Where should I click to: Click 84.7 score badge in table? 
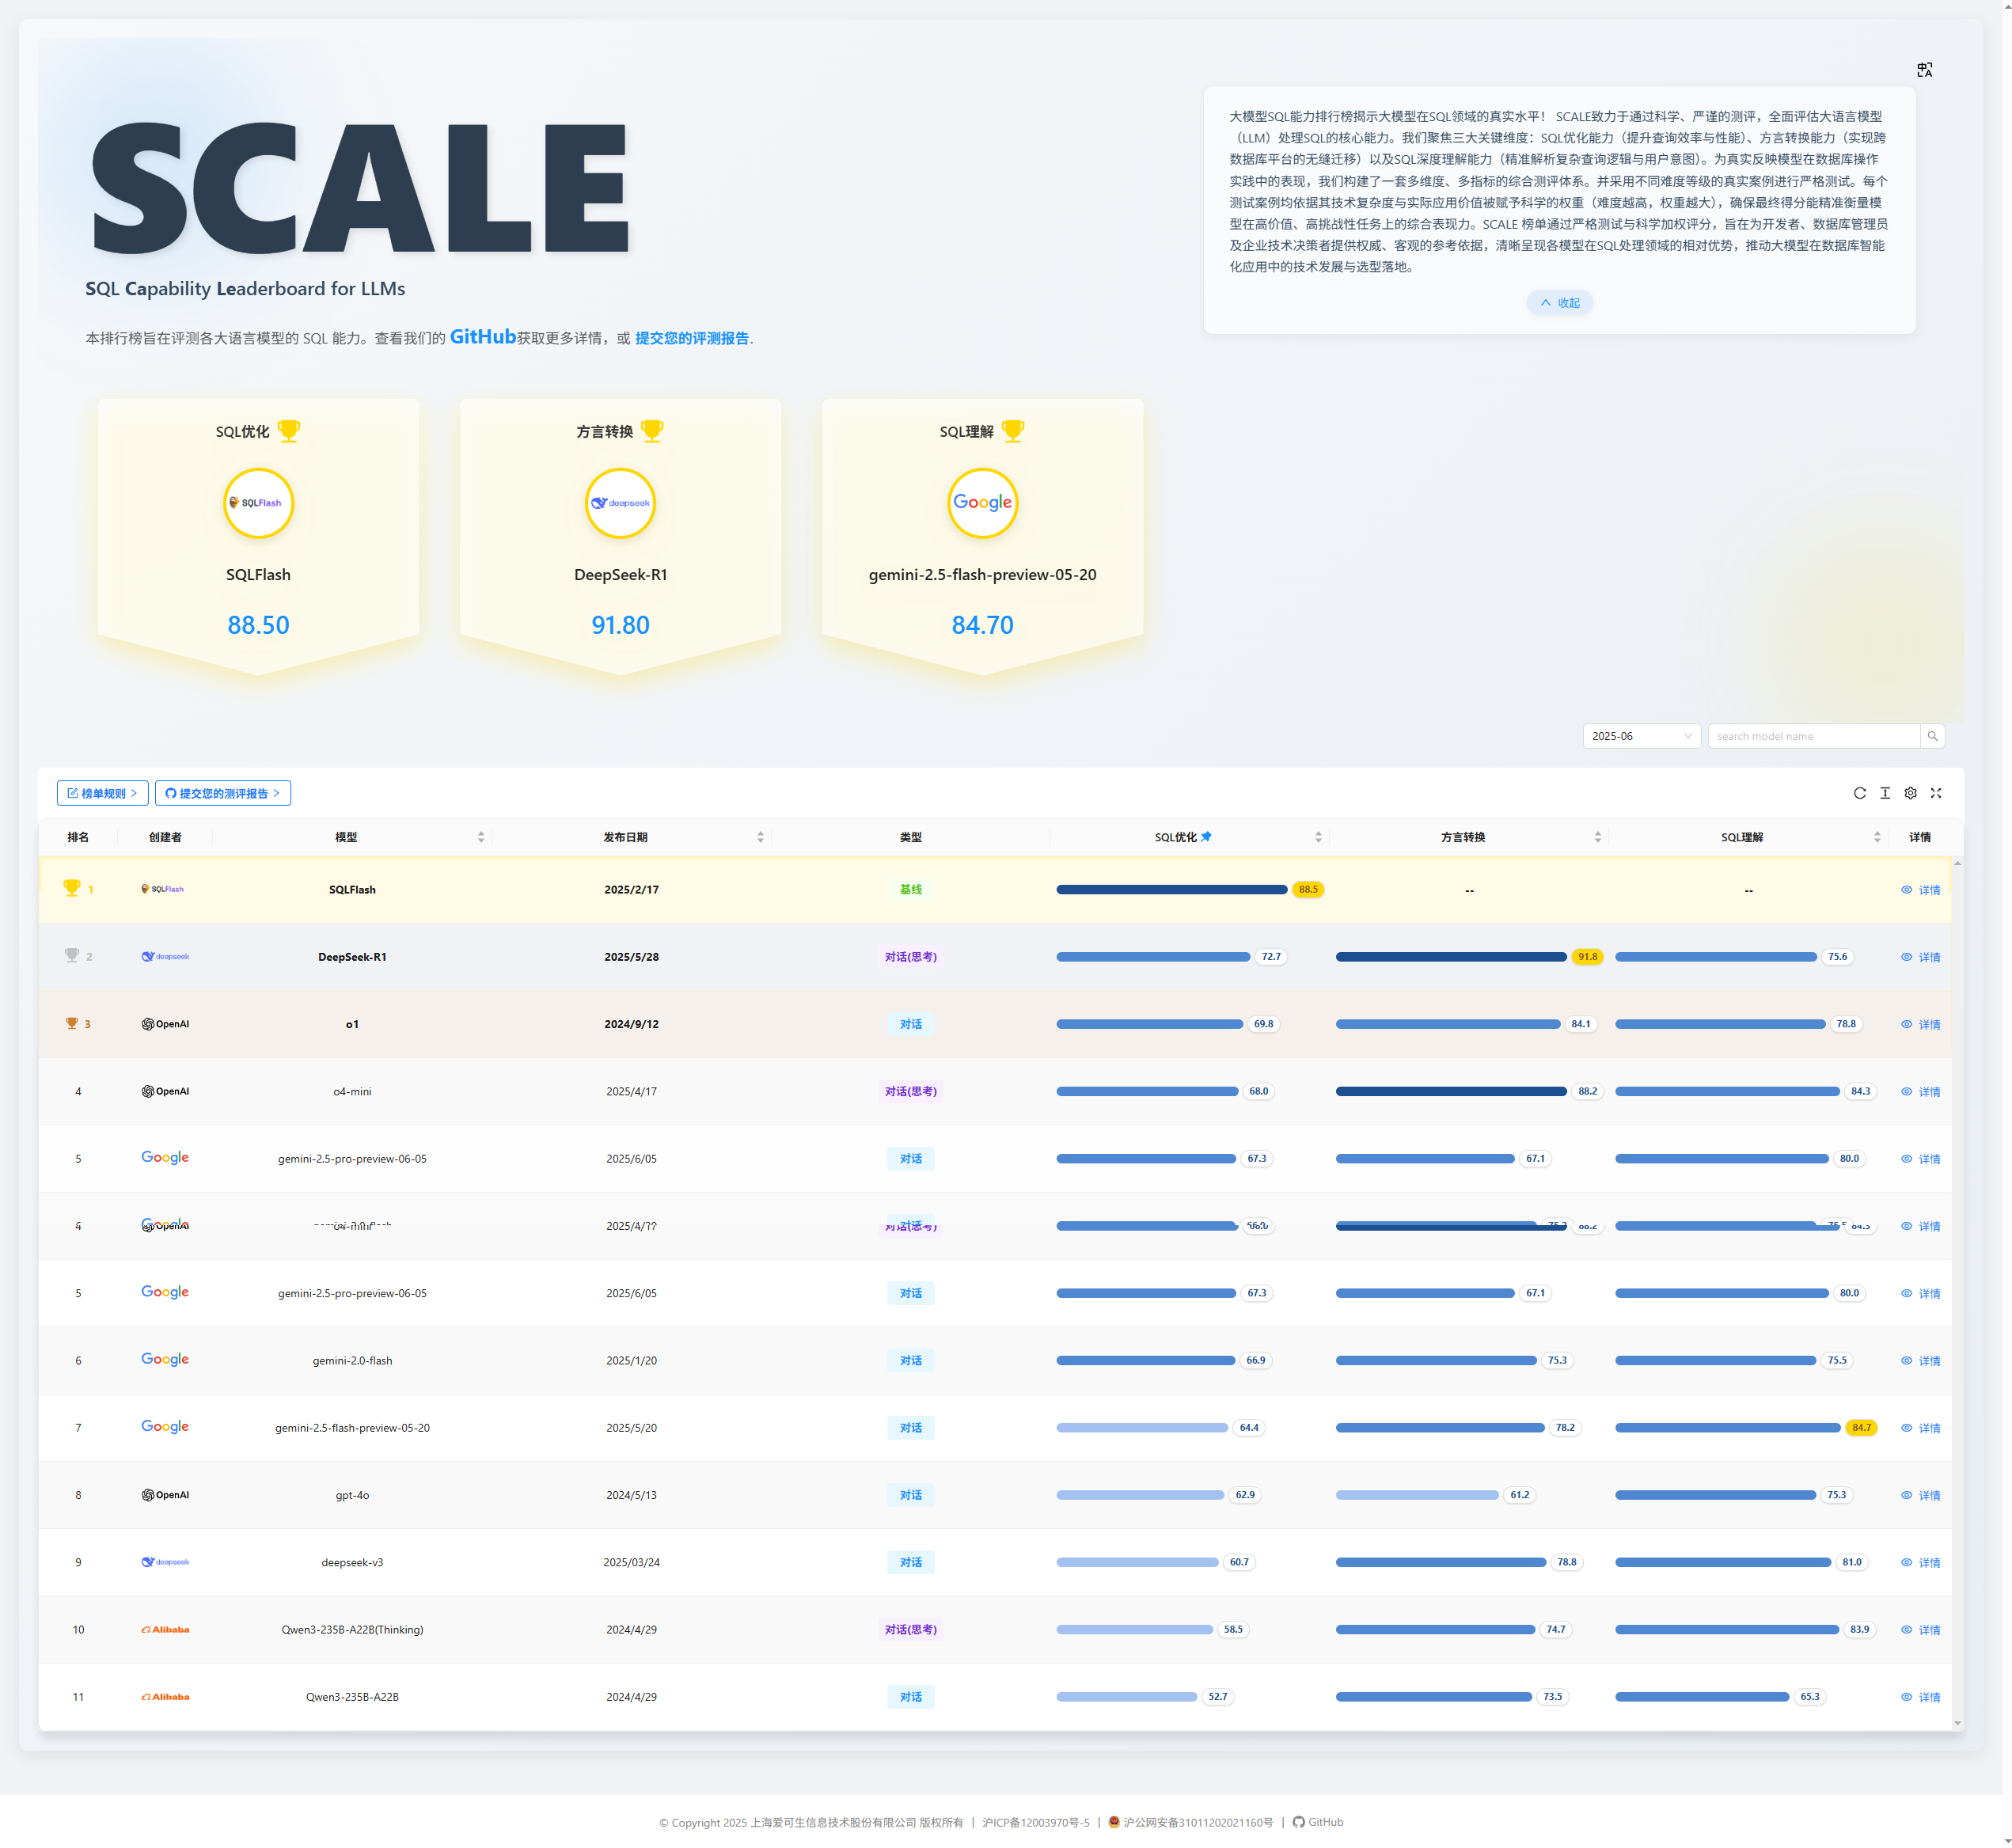(x=1861, y=1427)
